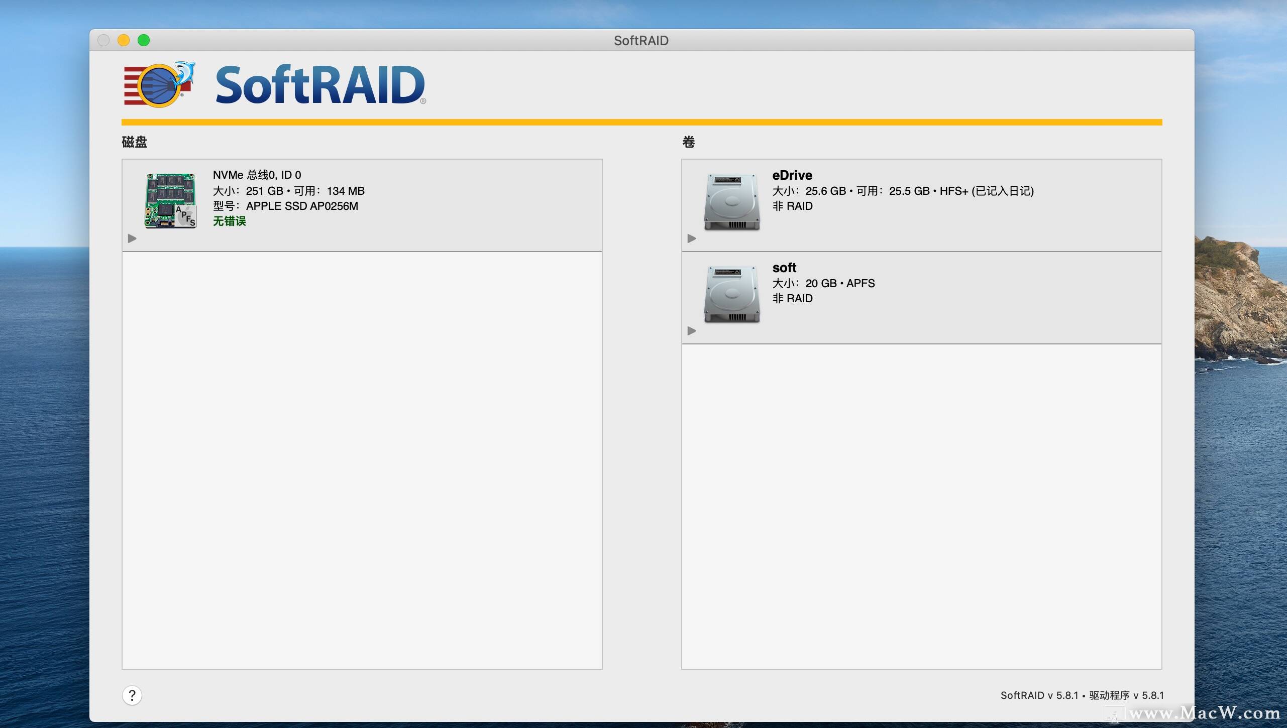Viewport: 1287px width, 728px height.
Task: Expand the NVMe disk tile disclosure triangle
Action: (x=132, y=238)
